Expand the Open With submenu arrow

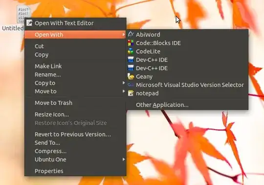tap(124, 35)
